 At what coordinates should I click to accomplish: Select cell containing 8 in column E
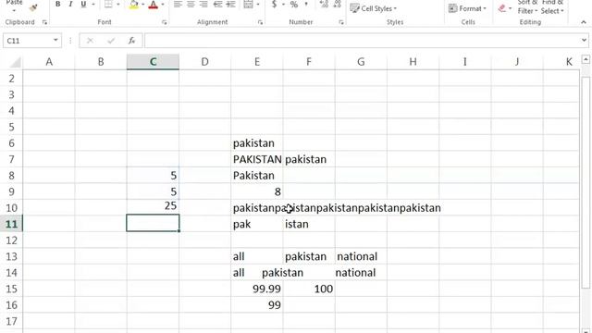(257, 191)
